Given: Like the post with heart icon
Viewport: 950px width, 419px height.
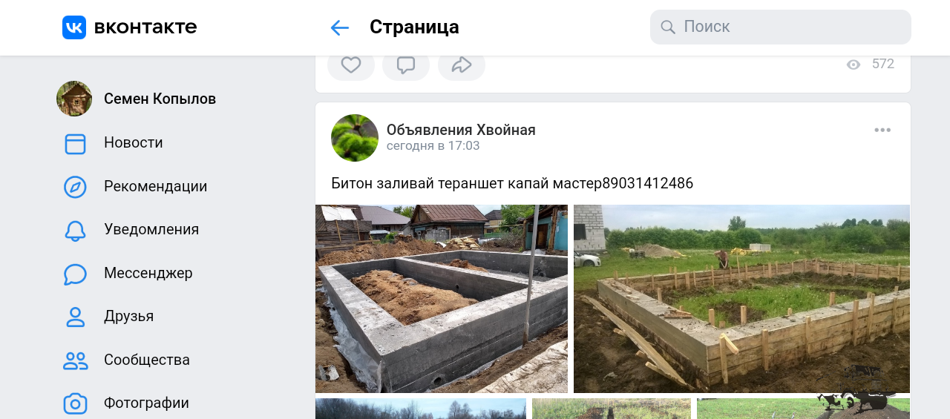Looking at the screenshot, I should point(351,65).
